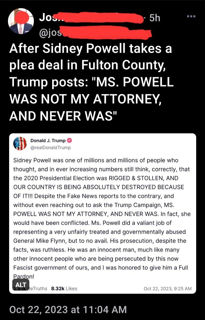
Task: Open the Oct 22, 2023 at 11:04 AM post date
Action: tap(68, 309)
